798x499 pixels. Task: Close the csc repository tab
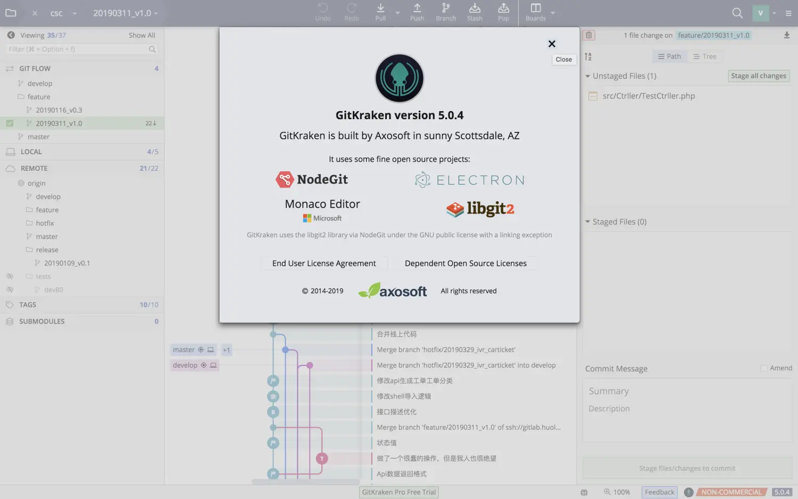click(x=35, y=13)
